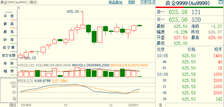Toggle the 成交量 legend item
The width and height of the screenshot is (224, 107).
pyautogui.click(x=8, y=48)
